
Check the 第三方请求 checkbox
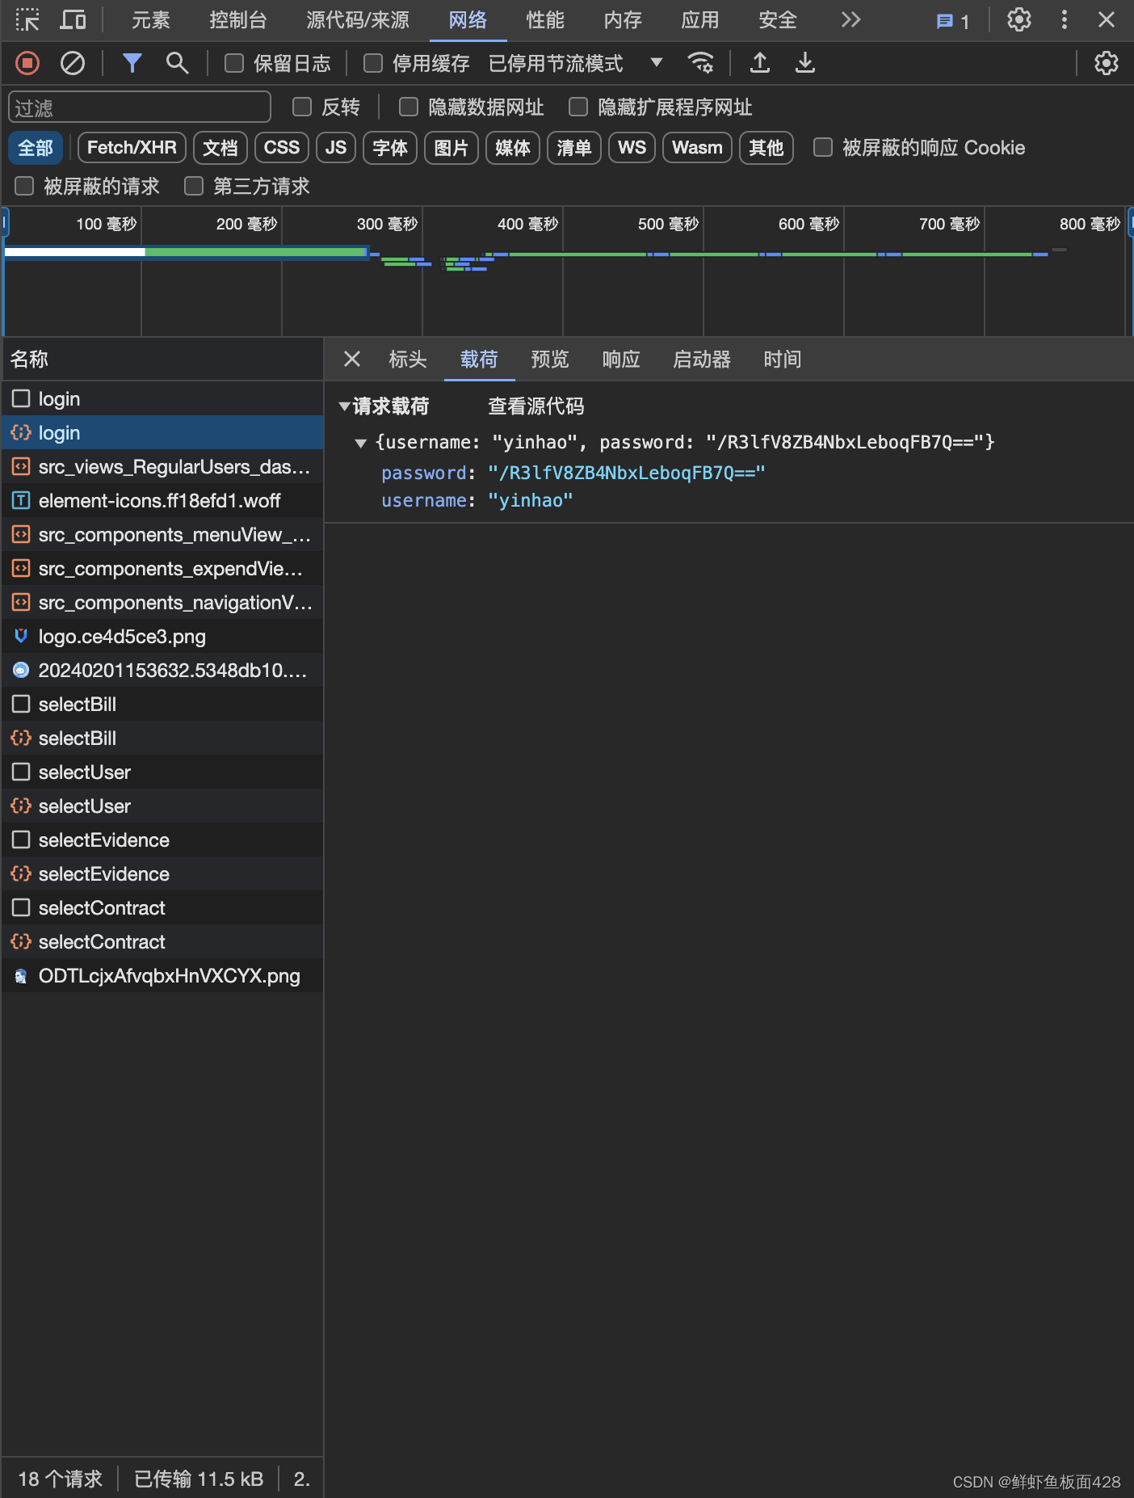tap(194, 186)
